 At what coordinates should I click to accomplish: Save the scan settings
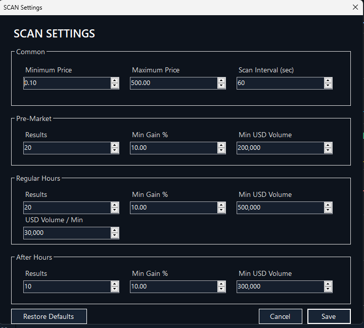pyautogui.click(x=329, y=316)
